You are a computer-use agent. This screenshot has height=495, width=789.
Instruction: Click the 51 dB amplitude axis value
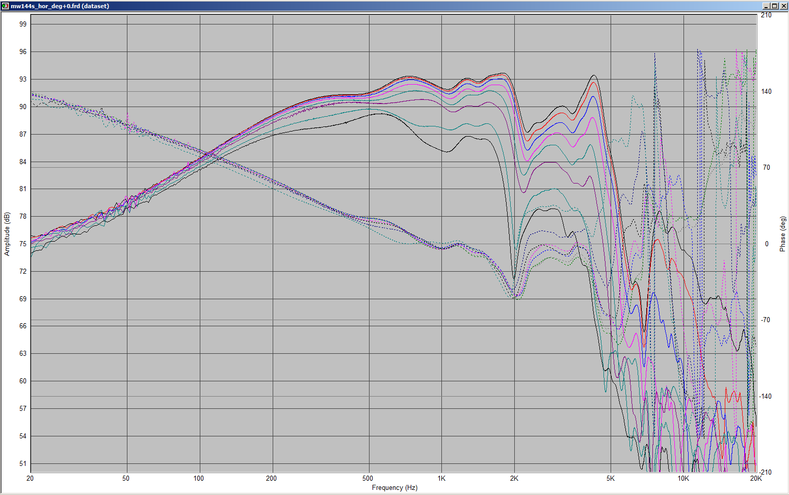click(23, 464)
